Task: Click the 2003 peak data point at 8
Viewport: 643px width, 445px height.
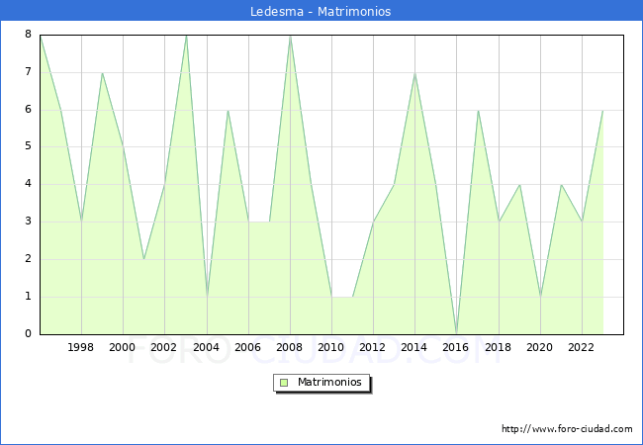Action: coord(186,36)
